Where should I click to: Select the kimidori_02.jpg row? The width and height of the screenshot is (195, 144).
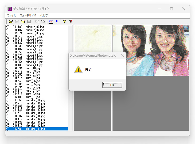[x=37, y=126]
